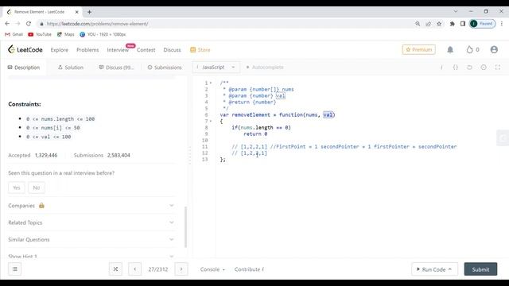
Task: Reset code to default icon
Action: (469, 68)
